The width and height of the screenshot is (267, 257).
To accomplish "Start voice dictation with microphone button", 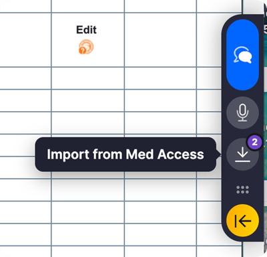I will click(242, 112).
